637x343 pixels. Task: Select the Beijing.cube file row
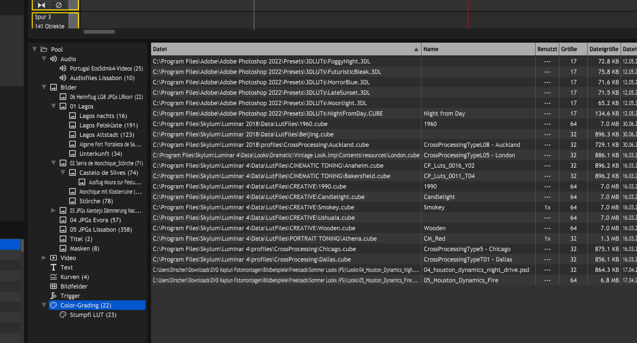[x=394, y=134]
